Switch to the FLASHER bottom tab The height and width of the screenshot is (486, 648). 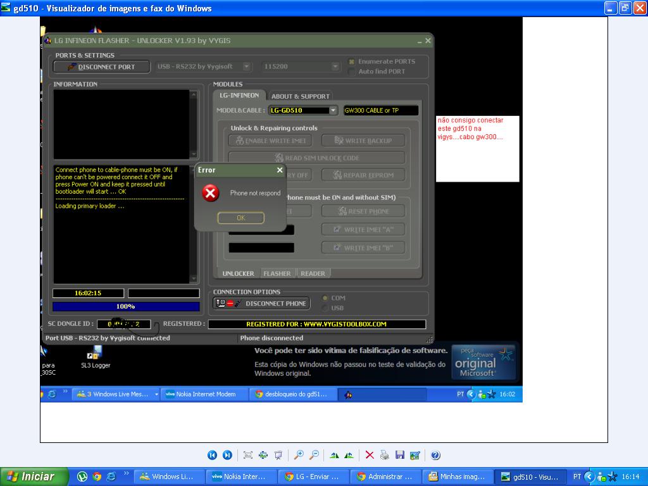277,273
